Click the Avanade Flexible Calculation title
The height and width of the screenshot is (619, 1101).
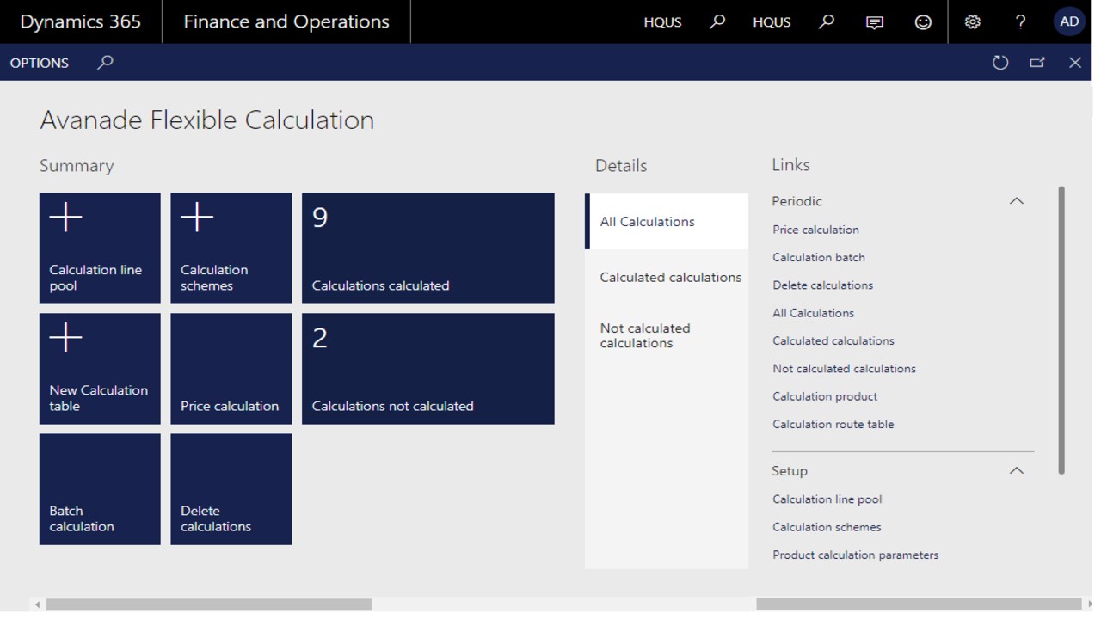[x=206, y=120]
